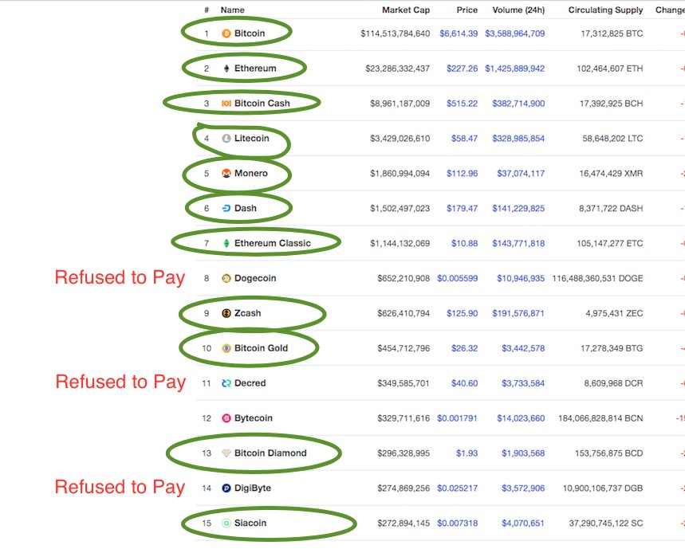Click the blue Dash coin icon
The width and height of the screenshot is (685, 553).
tap(226, 208)
